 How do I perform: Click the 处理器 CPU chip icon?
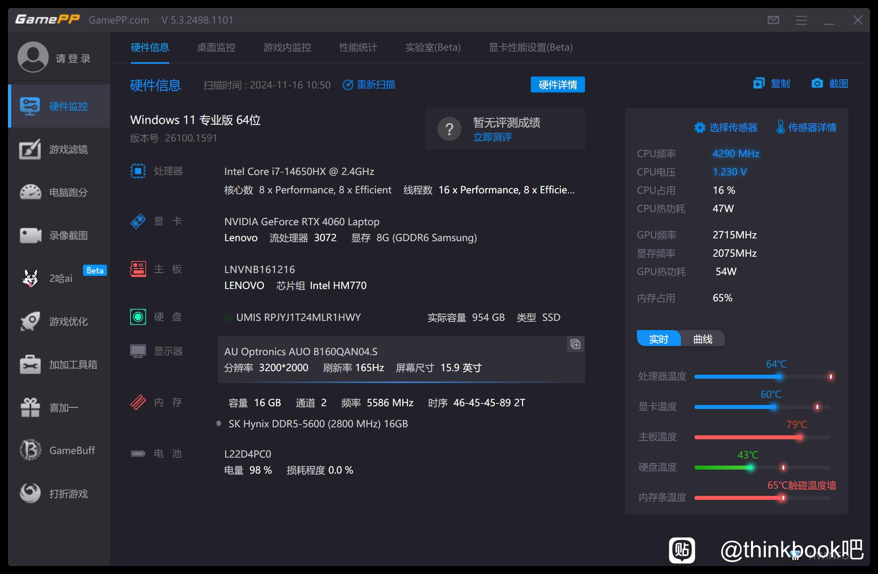(x=138, y=171)
